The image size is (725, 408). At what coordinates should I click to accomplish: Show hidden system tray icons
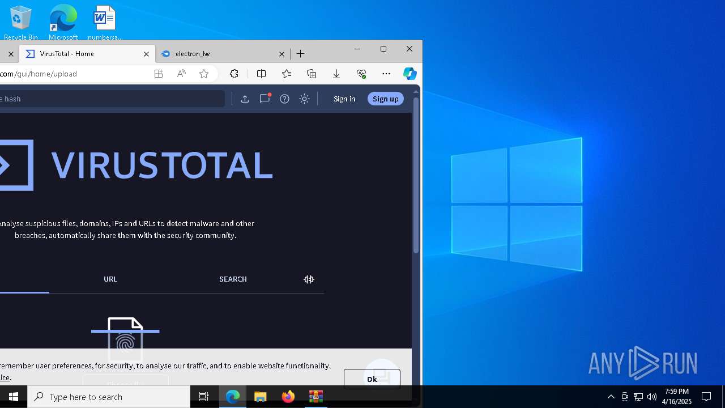tap(611, 397)
